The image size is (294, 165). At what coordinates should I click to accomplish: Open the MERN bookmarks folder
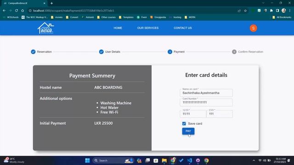(x=190, y=17)
